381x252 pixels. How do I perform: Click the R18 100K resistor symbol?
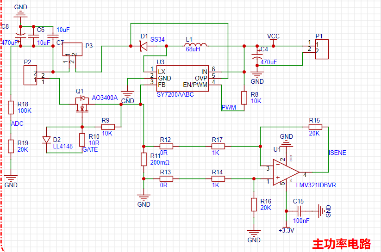click(11, 107)
